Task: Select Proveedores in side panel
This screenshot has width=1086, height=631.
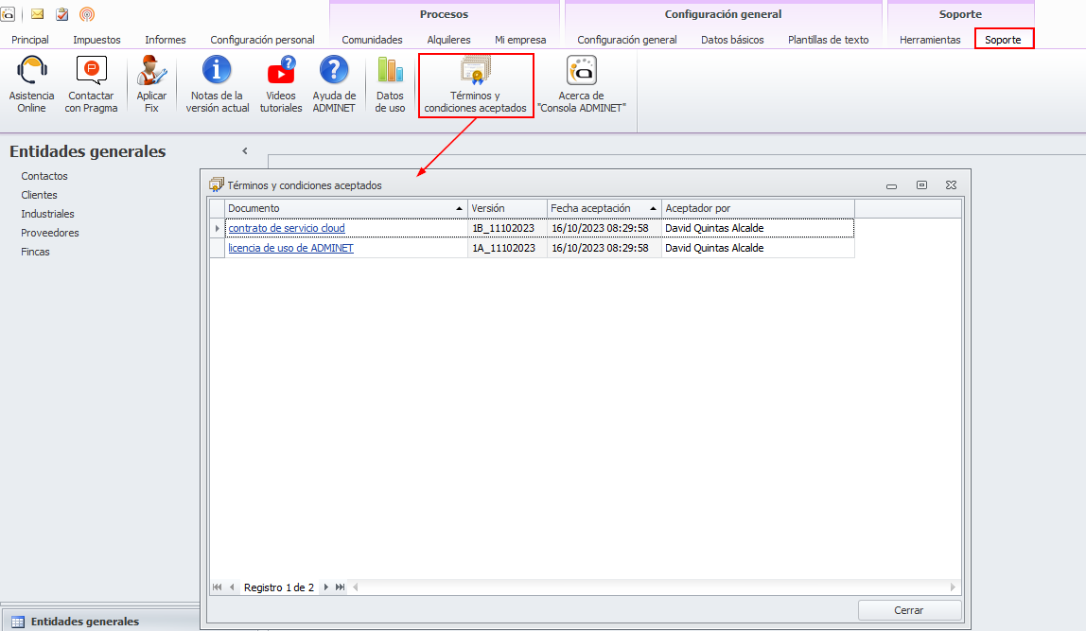Action: tap(50, 233)
